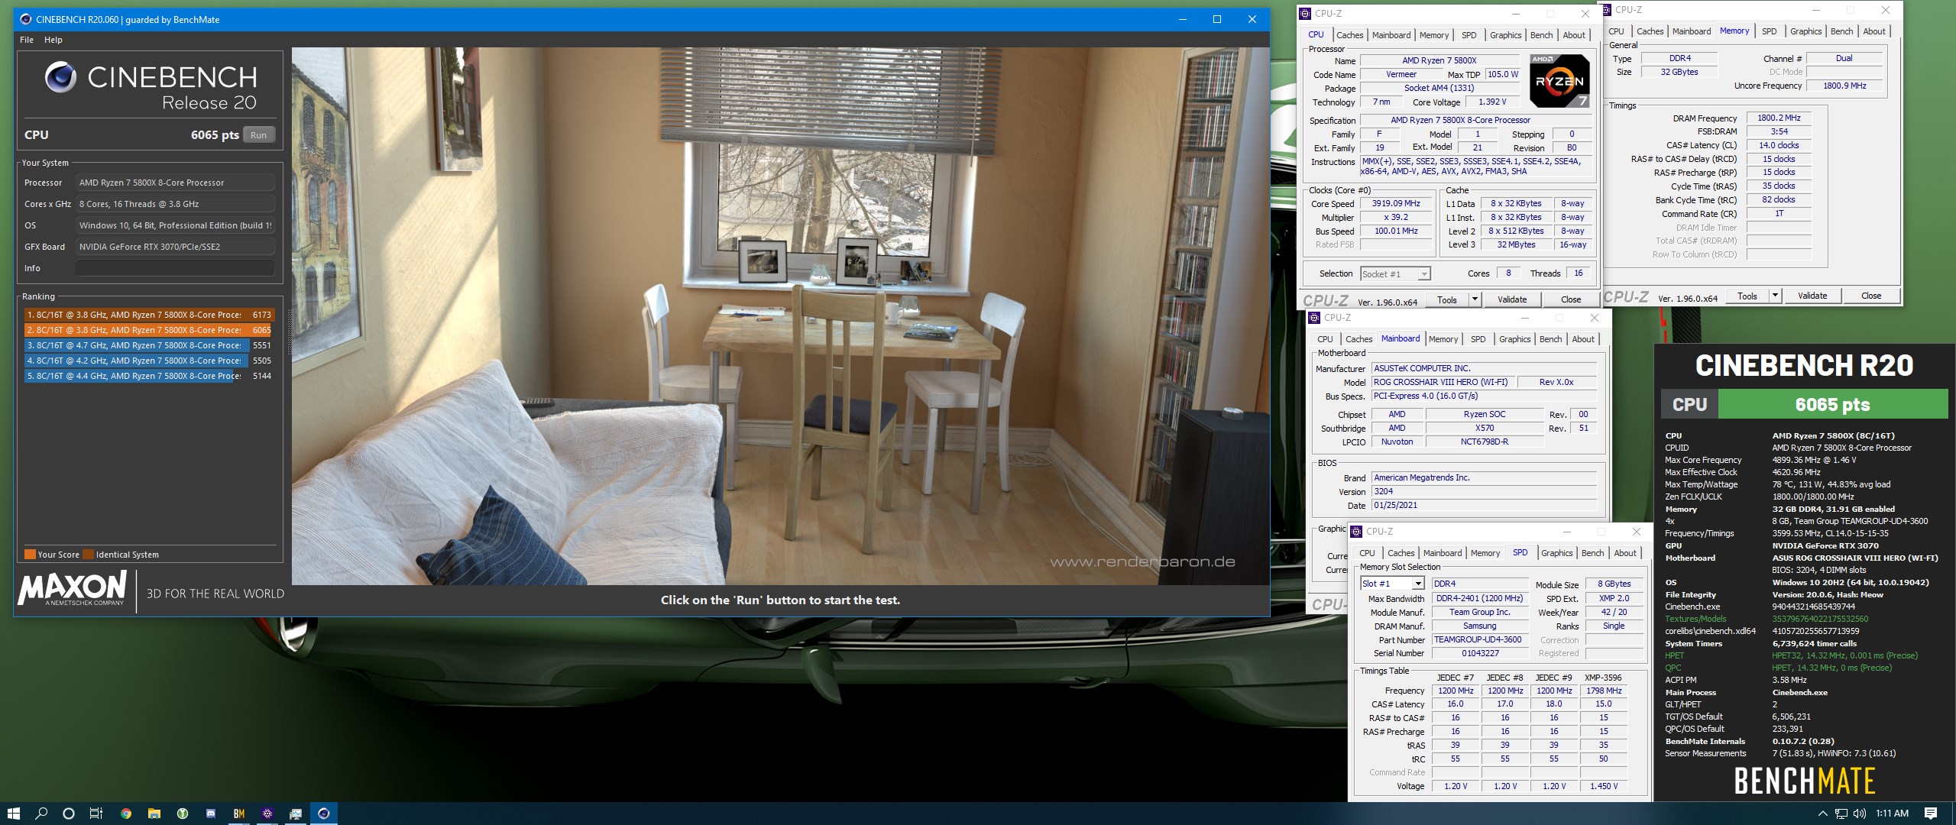
Task: Run the Cinebench CPU test
Action: 259,135
